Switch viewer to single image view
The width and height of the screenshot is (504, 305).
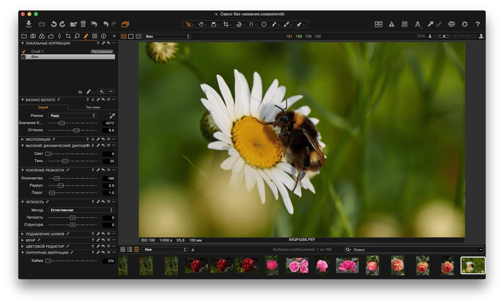[131, 36]
